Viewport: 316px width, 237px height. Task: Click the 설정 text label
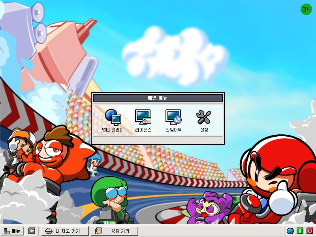click(204, 130)
